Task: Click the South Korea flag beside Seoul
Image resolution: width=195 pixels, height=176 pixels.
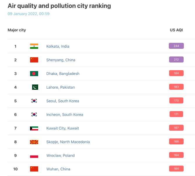Action: pyautogui.click(x=34, y=101)
